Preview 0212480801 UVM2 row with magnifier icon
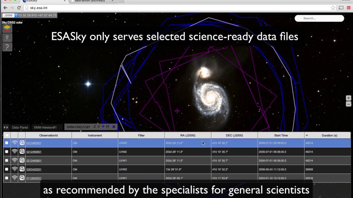This screenshot has height=198, width=353. 22,152
